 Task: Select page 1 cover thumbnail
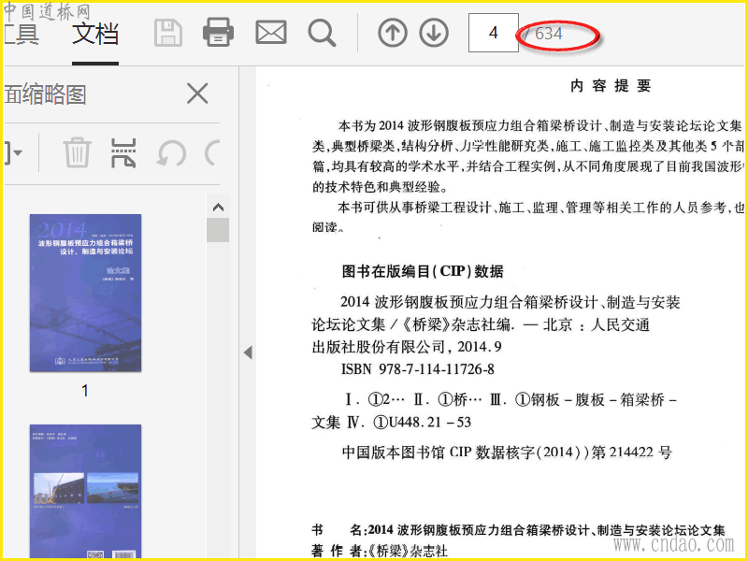pos(85,293)
